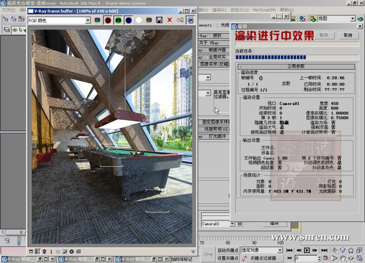The width and height of the screenshot is (365, 263).
Task: Show pixel information (i icon)
Action: point(51,251)
